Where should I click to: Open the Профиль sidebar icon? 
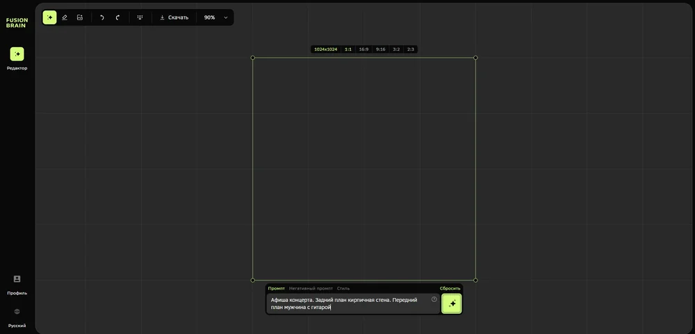click(x=17, y=279)
